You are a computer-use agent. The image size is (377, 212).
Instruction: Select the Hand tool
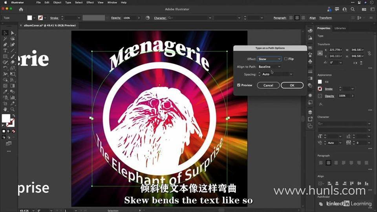click(5, 110)
